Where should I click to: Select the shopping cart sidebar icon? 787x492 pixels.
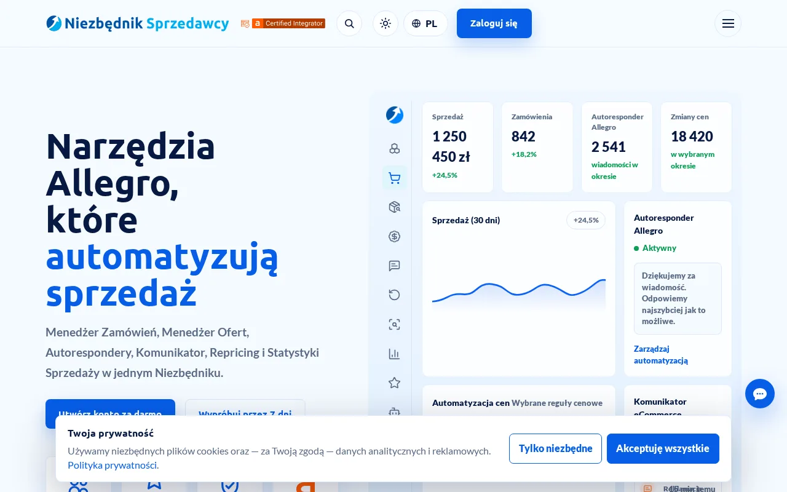point(395,178)
